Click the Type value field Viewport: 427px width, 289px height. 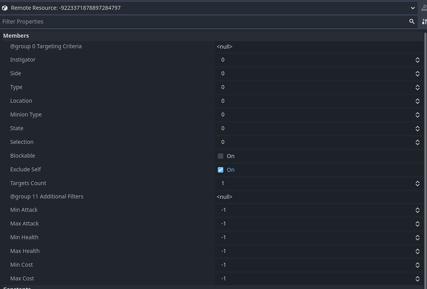tap(319, 87)
